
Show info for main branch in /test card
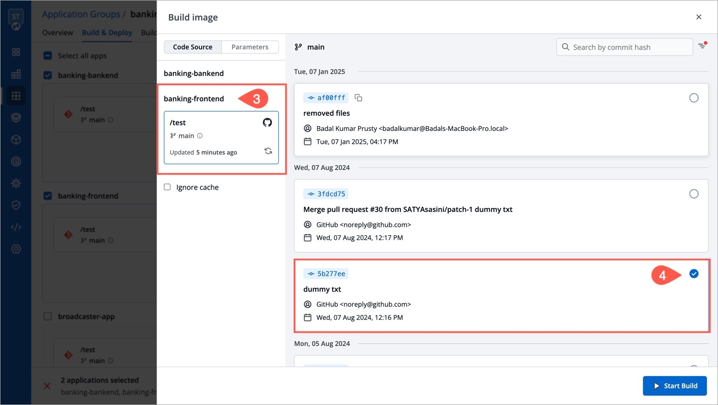200,136
